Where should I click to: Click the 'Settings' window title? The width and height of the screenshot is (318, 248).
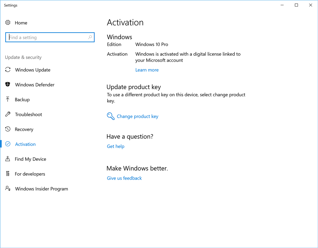pos(11,5)
